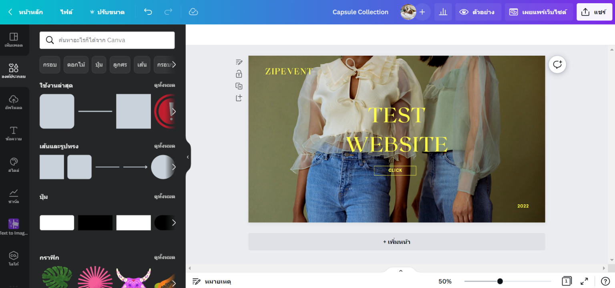
Task: Open the อัพโหลด uploads panel
Action: click(x=14, y=103)
